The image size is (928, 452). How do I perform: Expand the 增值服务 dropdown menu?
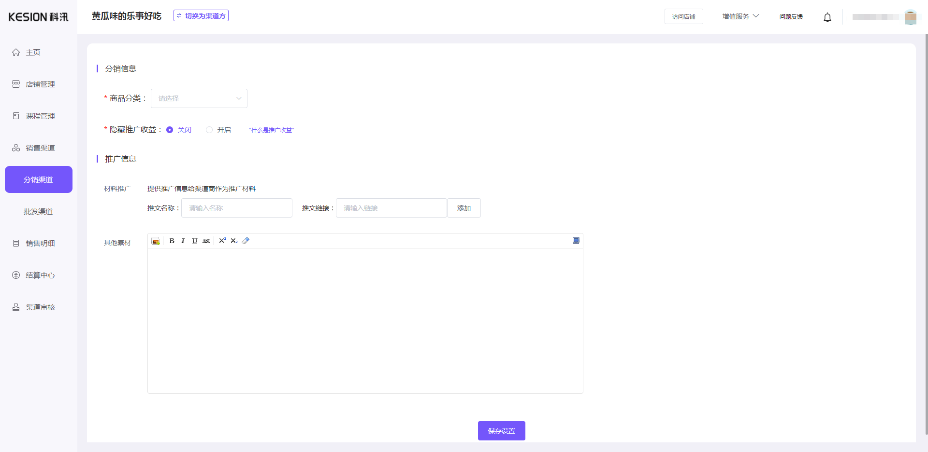[x=740, y=16]
